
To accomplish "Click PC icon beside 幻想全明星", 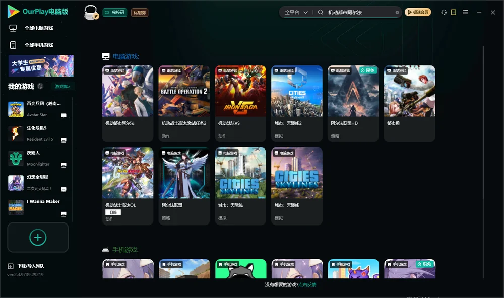I will 64,189.
